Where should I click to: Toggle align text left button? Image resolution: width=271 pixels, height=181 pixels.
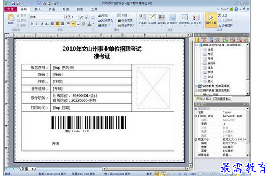coord(52,24)
